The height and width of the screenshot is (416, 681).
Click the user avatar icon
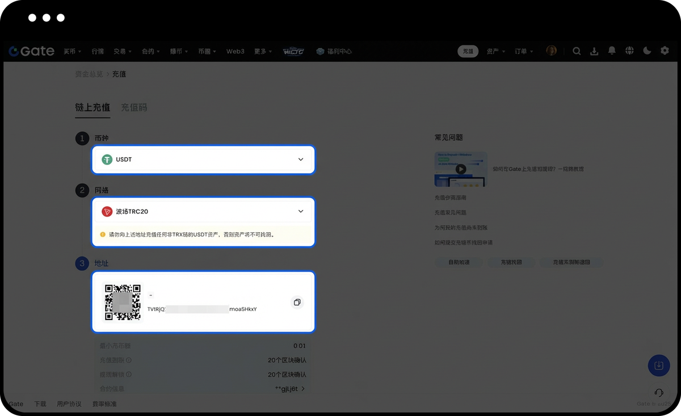[551, 51]
